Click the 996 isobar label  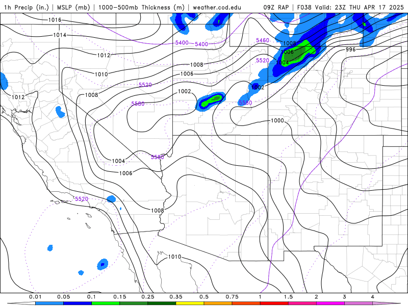[x=350, y=49]
